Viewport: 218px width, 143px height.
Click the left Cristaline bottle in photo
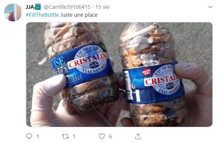[82, 67]
